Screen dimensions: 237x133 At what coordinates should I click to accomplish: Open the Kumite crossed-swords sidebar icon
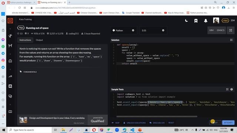(10, 45)
